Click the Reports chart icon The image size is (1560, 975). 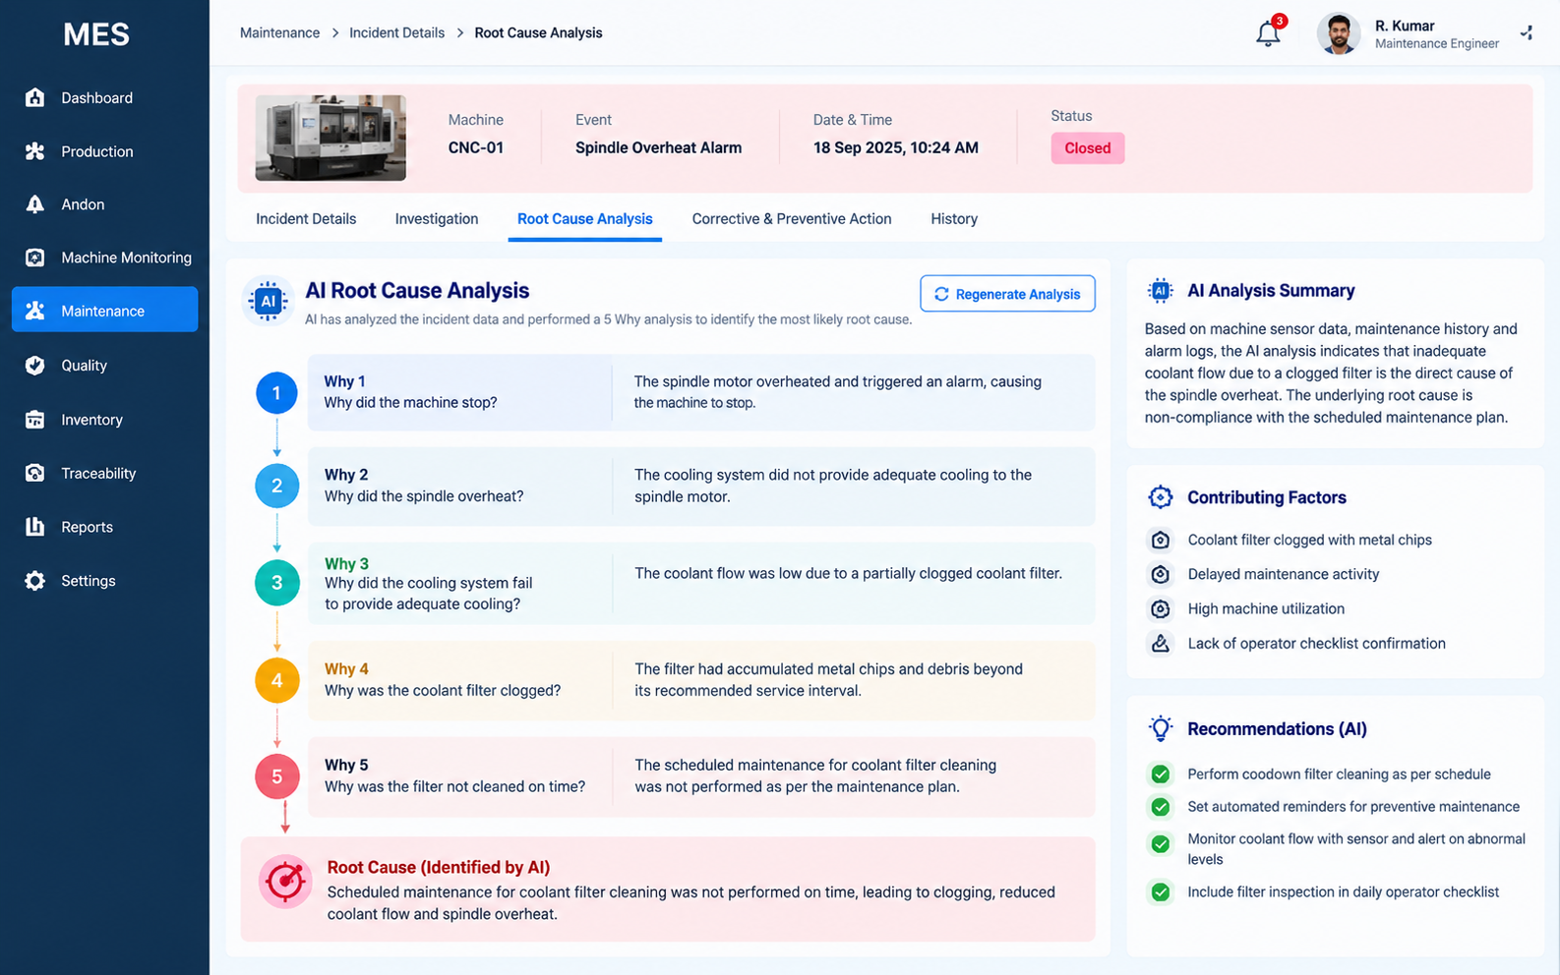pyautogui.click(x=35, y=527)
